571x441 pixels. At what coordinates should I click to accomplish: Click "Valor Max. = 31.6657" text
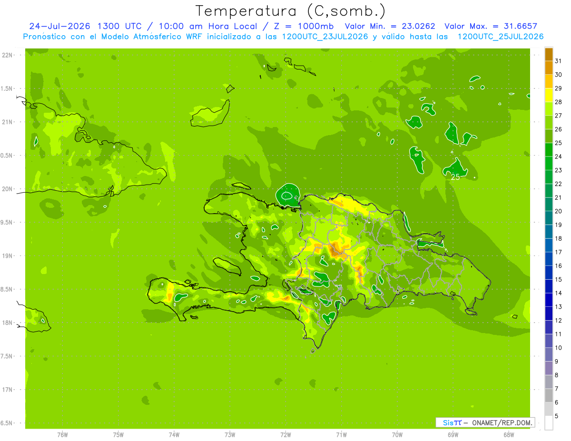click(492, 26)
